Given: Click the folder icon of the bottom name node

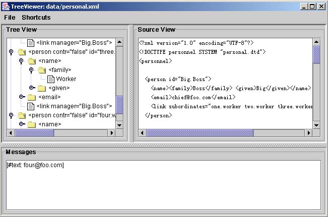Looking at the screenshot, I should [x=32, y=124].
